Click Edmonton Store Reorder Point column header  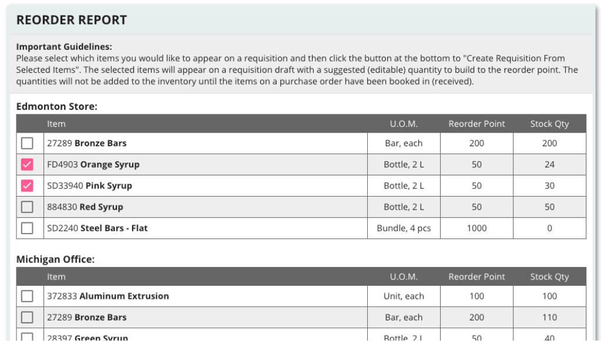pyautogui.click(x=477, y=124)
